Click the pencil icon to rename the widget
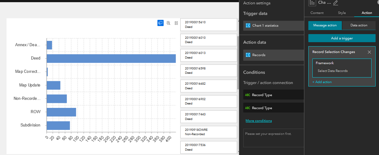Viewport: 379px width, 155px height. (336, 2)
